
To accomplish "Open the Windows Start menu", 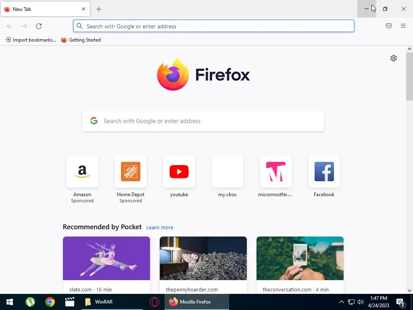I will [10, 302].
